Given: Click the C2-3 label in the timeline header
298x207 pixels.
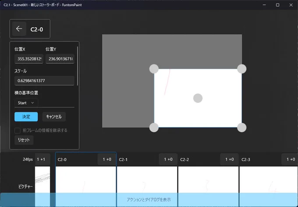Looking at the screenshot, I should coord(246,160).
